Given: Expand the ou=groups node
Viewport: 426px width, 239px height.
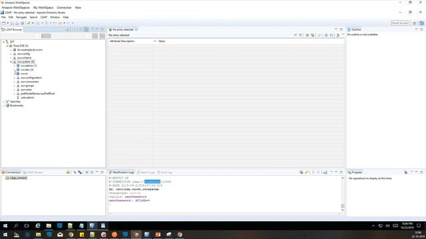Looking at the screenshot, I should pyautogui.click(x=15, y=86).
